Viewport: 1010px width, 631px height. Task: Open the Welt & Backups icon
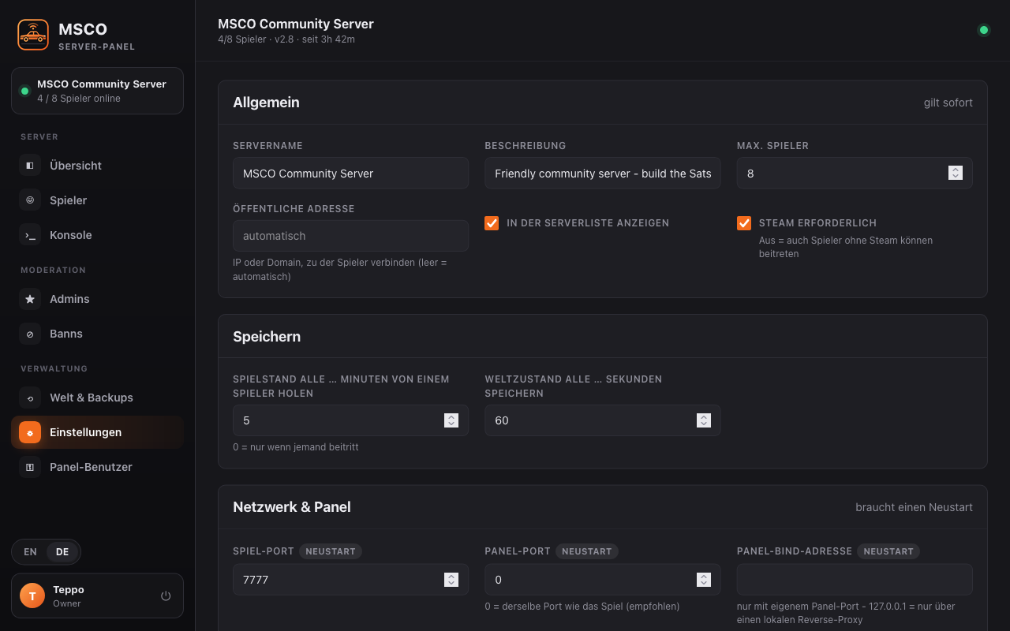(x=30, y=398)
